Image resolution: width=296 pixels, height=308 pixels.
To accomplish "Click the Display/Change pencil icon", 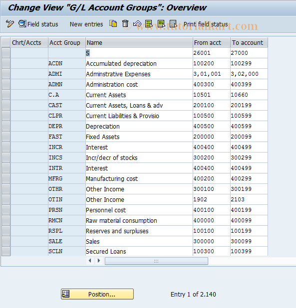I will (9, 24).
